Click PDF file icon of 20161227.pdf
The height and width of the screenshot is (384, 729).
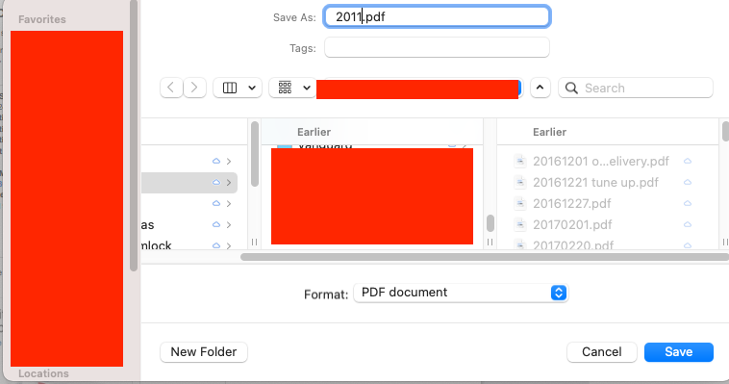click(520, 203)
